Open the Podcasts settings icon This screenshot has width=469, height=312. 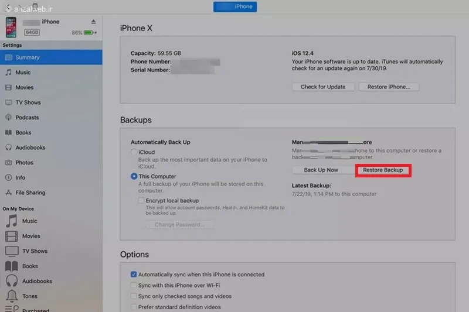tap(8, 117)
